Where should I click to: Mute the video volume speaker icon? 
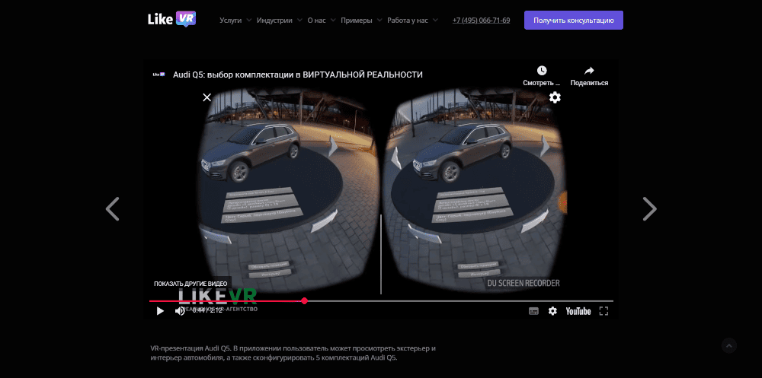[180, 311]
